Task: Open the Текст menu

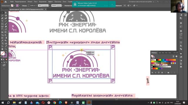Action: [36, 2]
